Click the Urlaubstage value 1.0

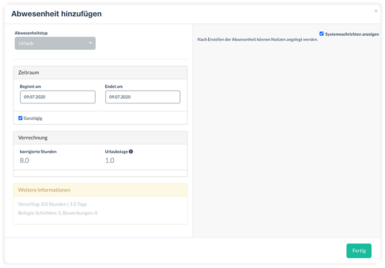pyautogui.click(x=110, y=161)
